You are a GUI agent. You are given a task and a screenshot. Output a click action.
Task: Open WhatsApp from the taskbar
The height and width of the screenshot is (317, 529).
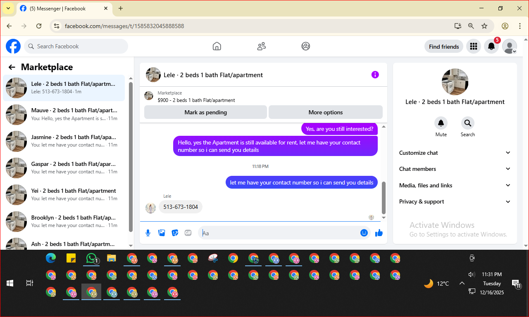tap(91, 258)
